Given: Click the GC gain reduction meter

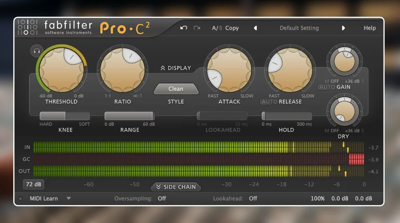Looking at the screenshot, I should 199,159.
